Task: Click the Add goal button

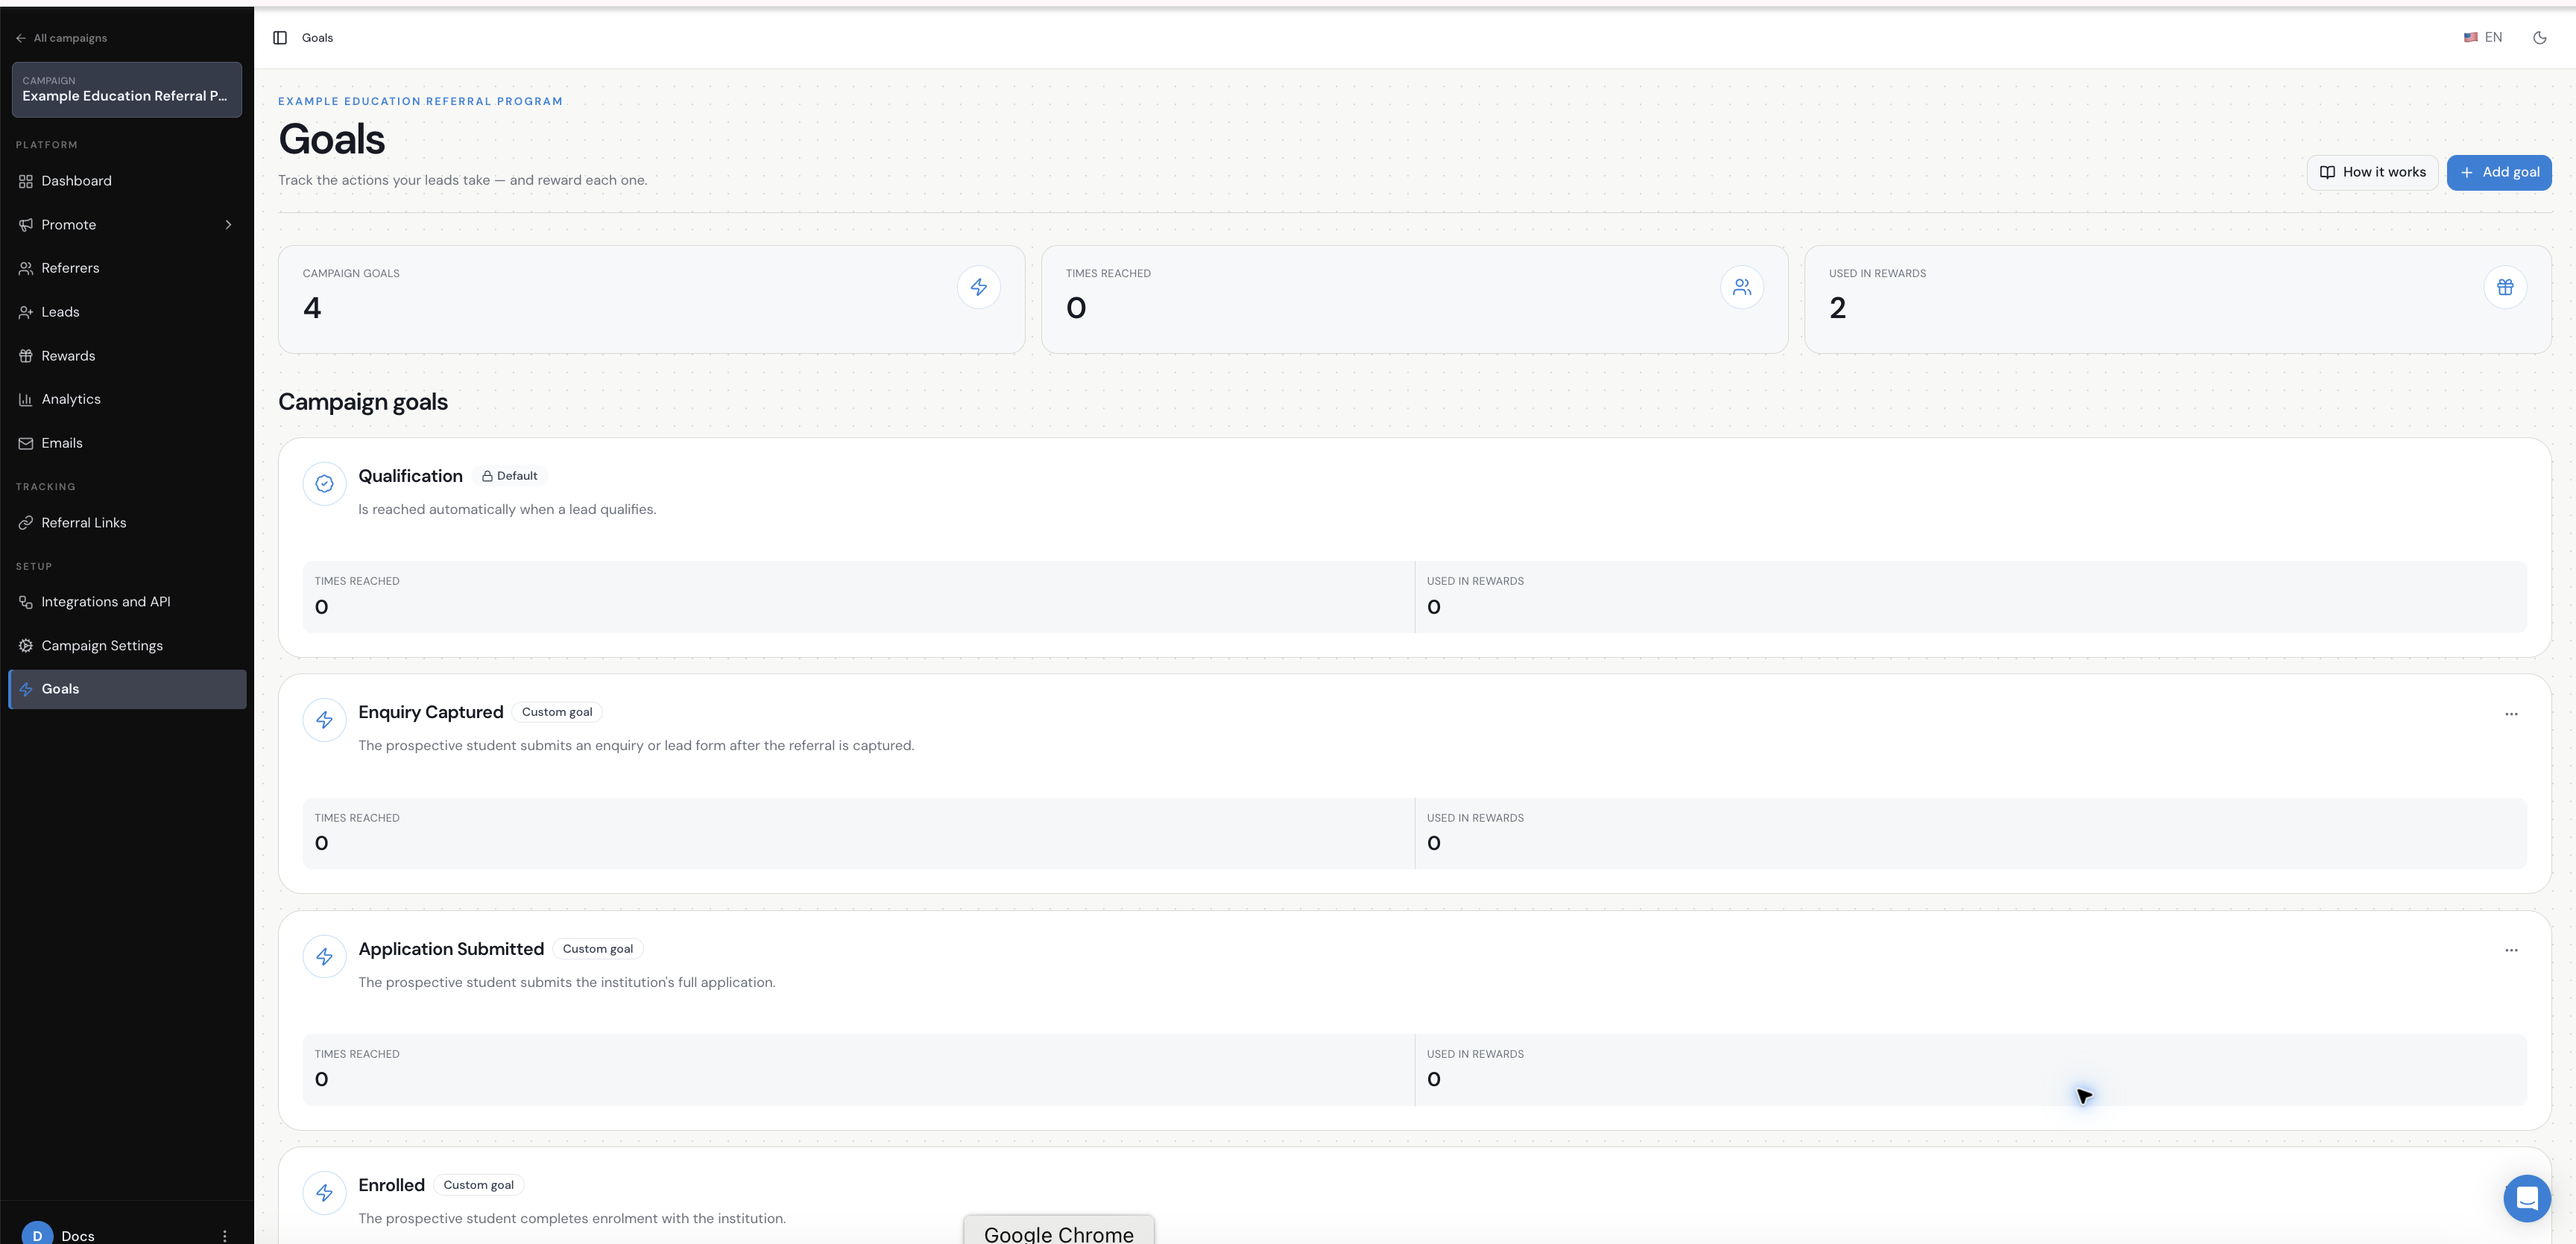Action: click(2499, 173)
